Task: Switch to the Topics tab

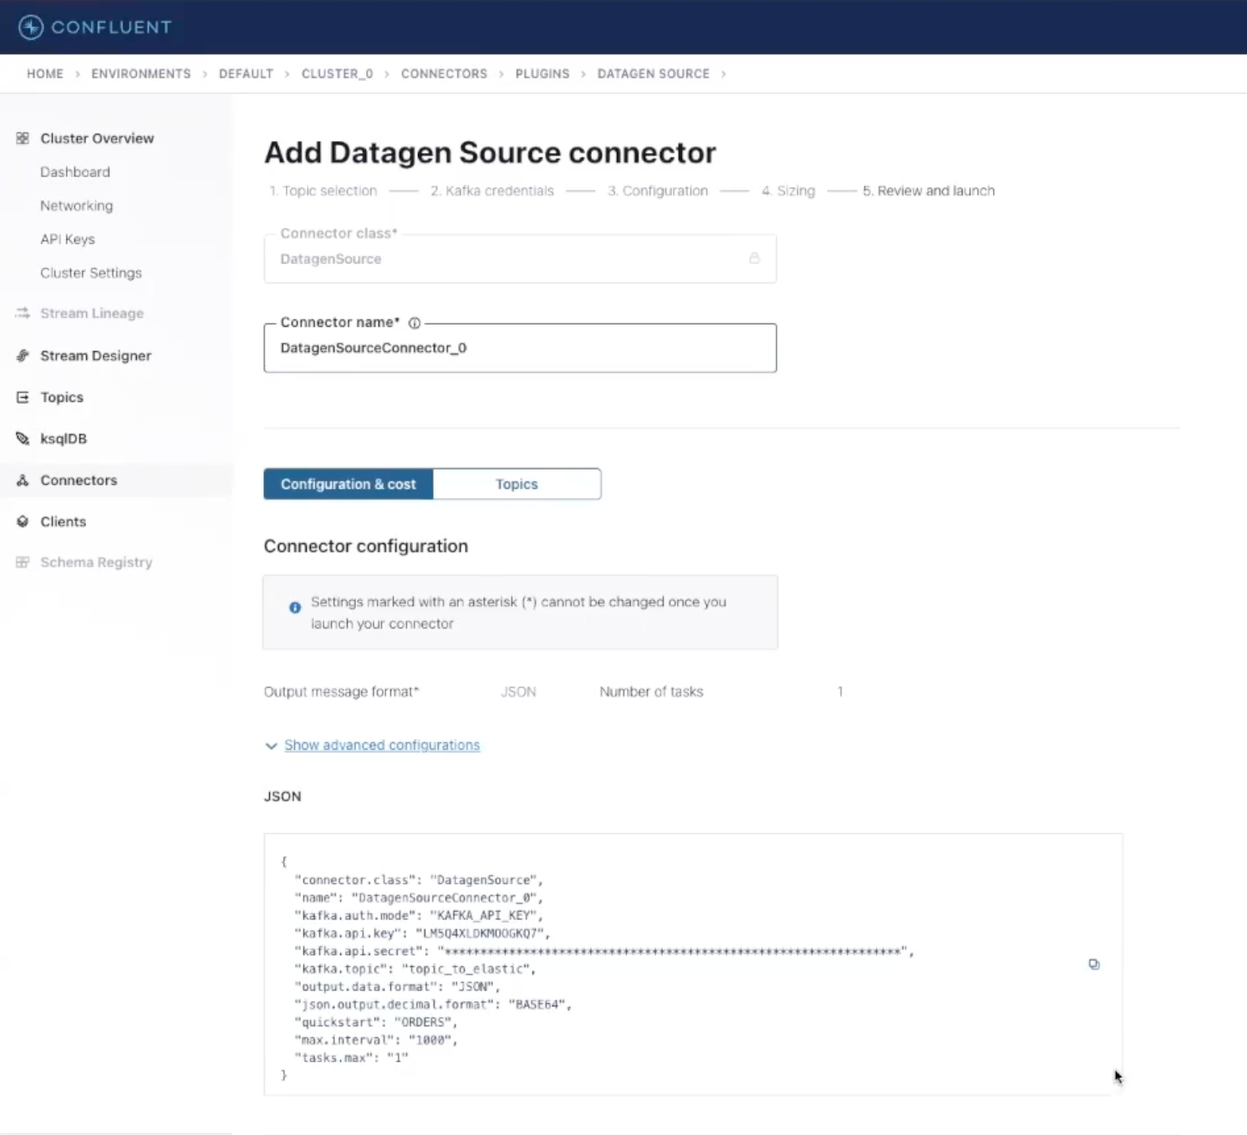Action: 517,484
